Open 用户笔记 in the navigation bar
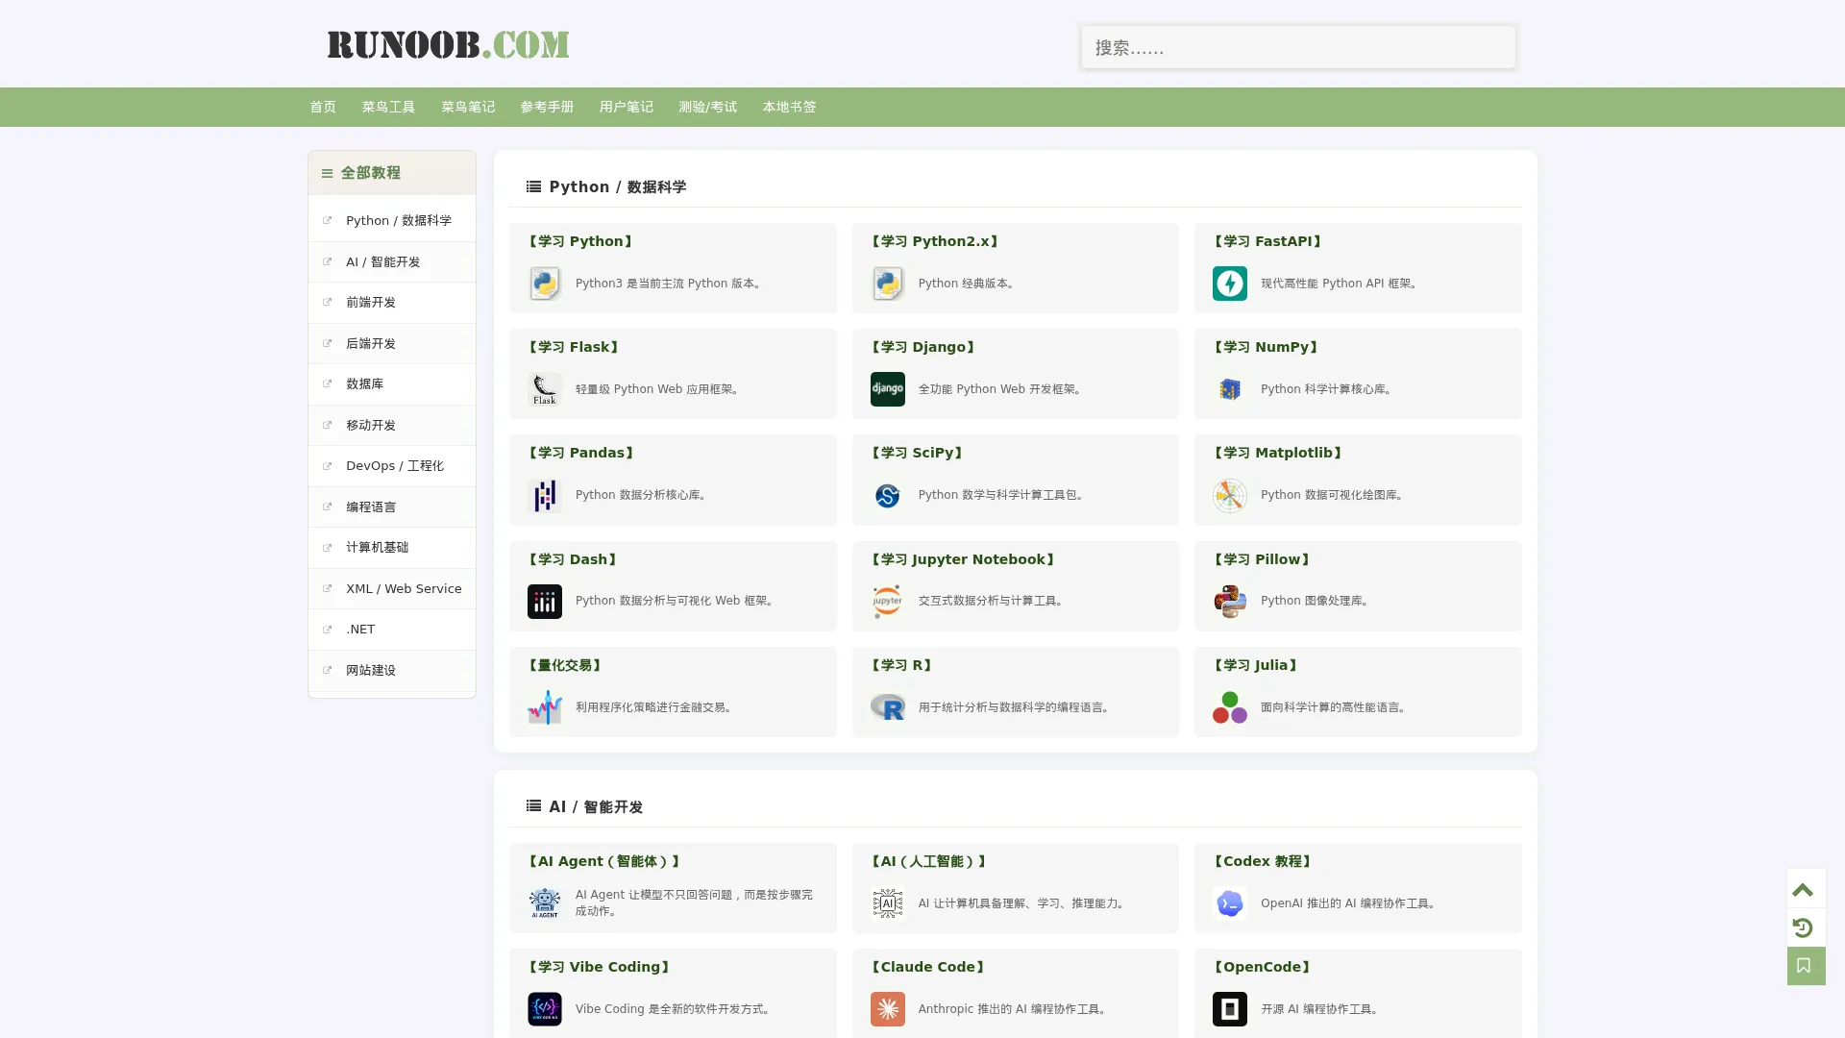This screenshot has width=1845, height=1038. 627,107
